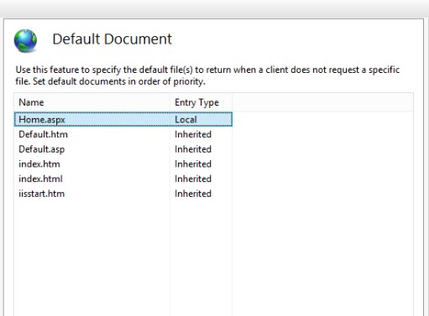Image resolution: width=429 pixels, height=316 pixels.
Task: Click Inherited entry type for index.html
Action: pyautogui.click(x=193, y=179)
